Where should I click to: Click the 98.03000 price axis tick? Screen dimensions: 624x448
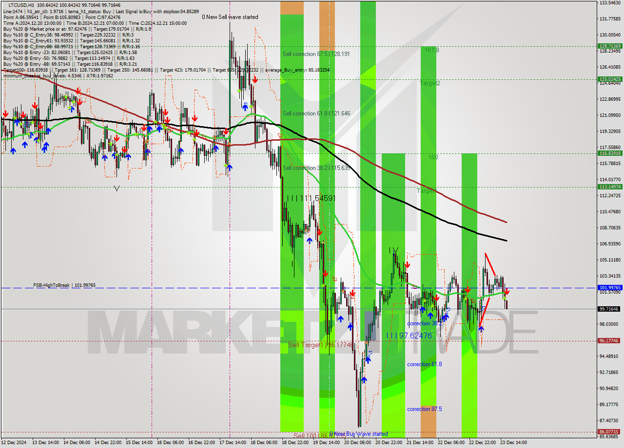click(610, 324)
